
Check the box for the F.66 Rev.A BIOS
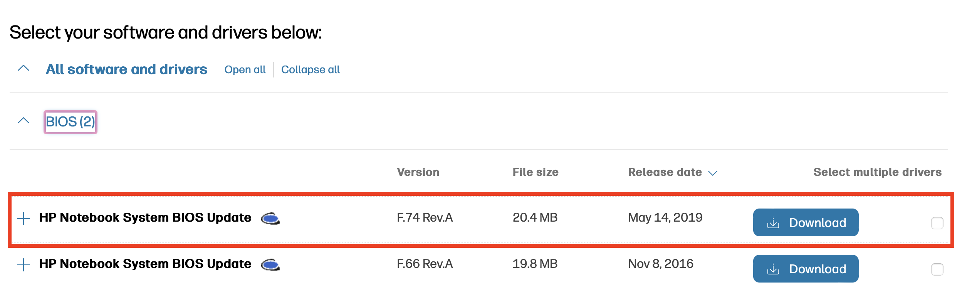click(x=937, y=269)
